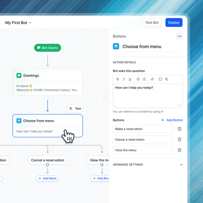Click the Test Bot button

click(x=152, y=23)
